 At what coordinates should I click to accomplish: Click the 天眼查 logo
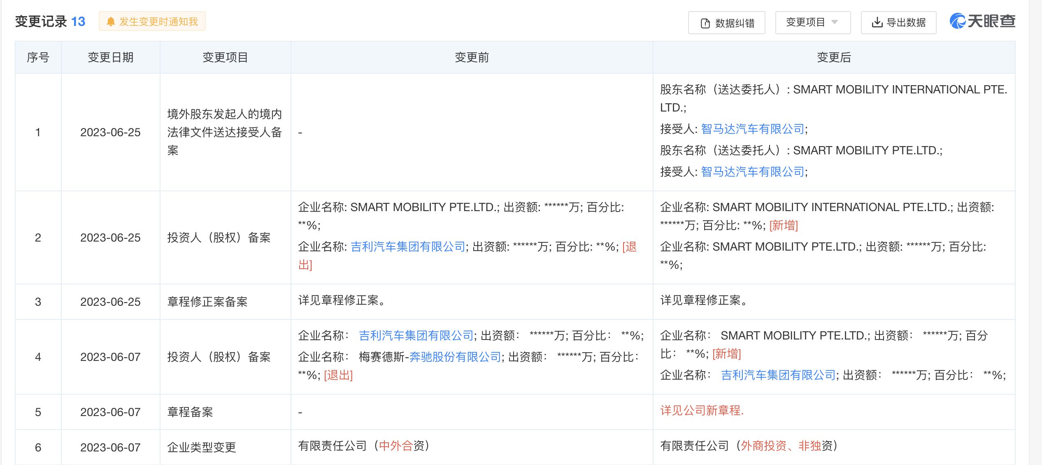(982, 21)
